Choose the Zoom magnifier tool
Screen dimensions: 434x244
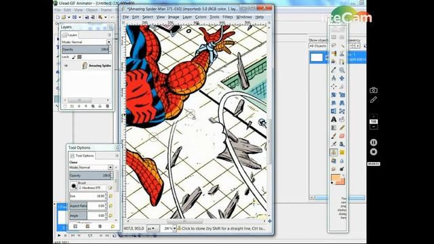pos(342,70)
